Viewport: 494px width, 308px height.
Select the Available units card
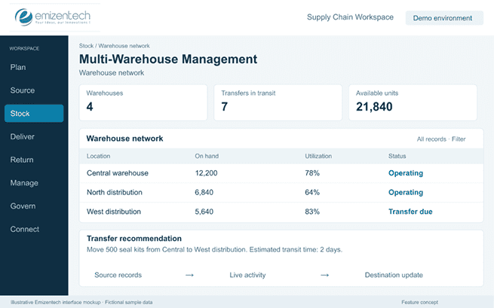click(x=413, y=102)
